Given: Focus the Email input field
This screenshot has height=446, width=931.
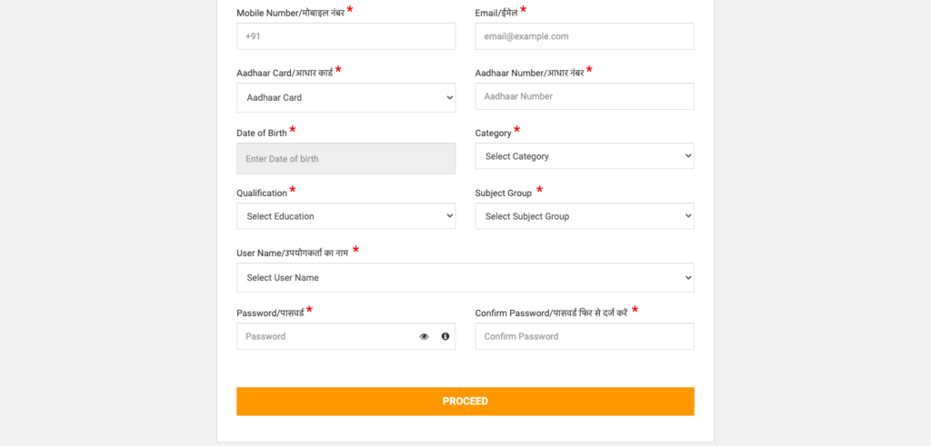Looking at the screenshot, I should coord(585,36).
